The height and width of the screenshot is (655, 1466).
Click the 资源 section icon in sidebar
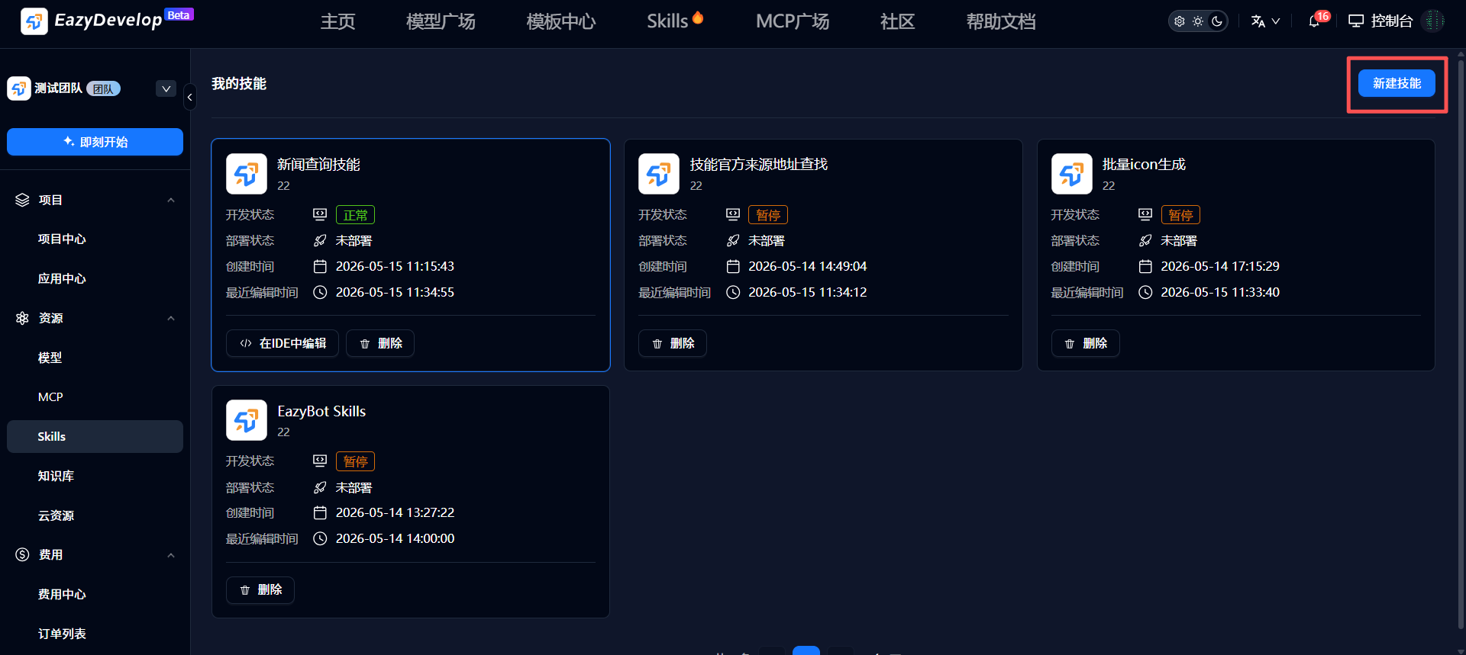22,318
